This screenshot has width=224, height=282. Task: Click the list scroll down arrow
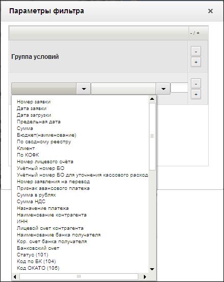pos(152,269)
